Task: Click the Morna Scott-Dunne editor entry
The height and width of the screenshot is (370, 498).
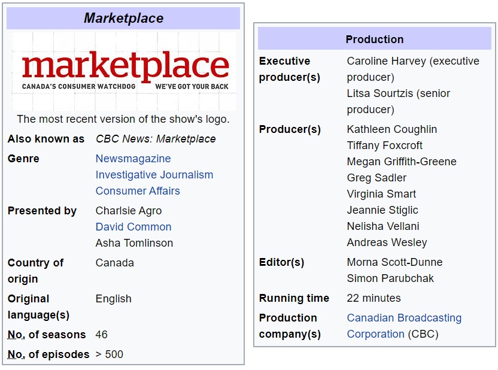Action: [394, 262]
